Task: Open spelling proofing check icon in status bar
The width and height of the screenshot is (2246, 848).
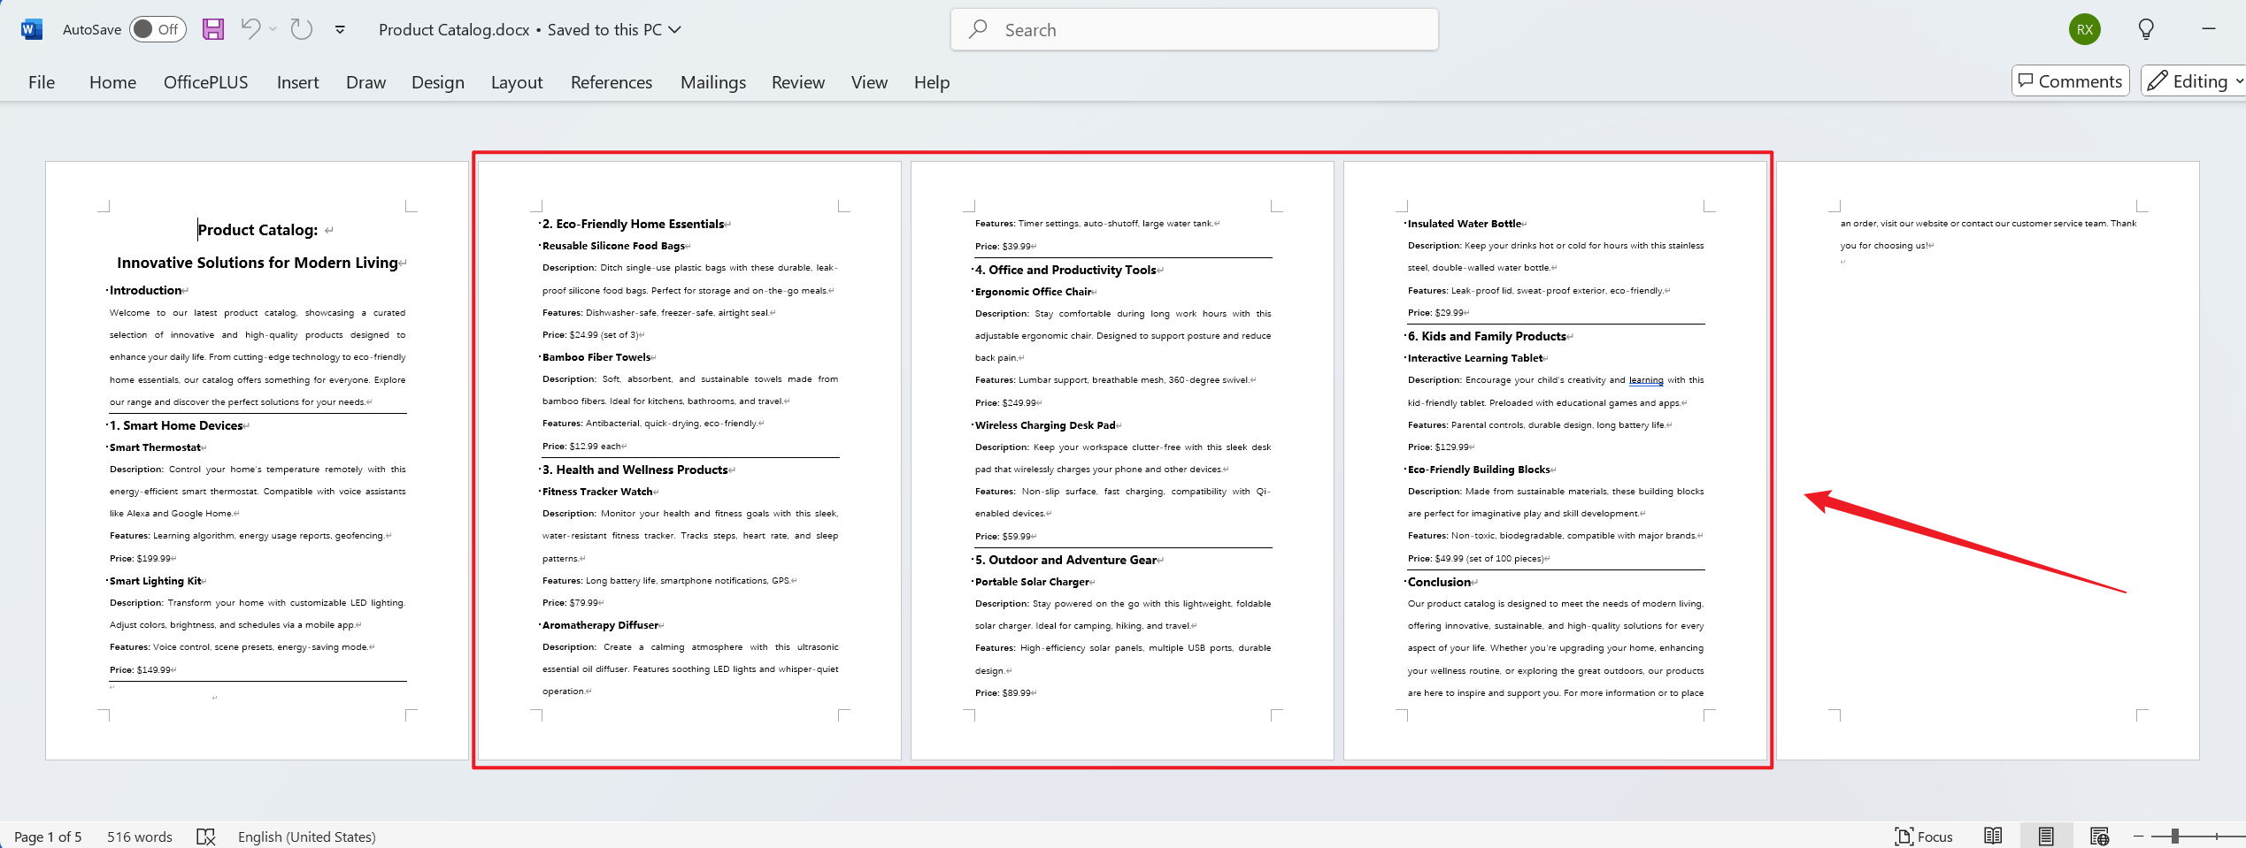Action: 205,837
